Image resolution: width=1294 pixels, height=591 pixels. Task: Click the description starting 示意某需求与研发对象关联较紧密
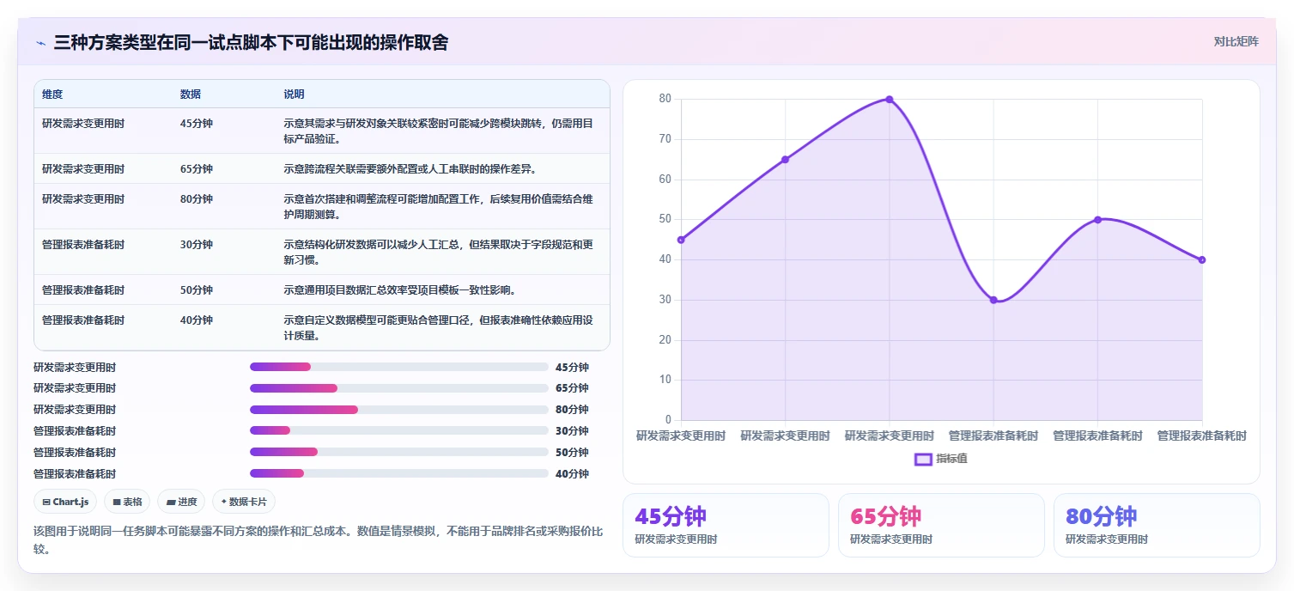[x=438, y=131]
